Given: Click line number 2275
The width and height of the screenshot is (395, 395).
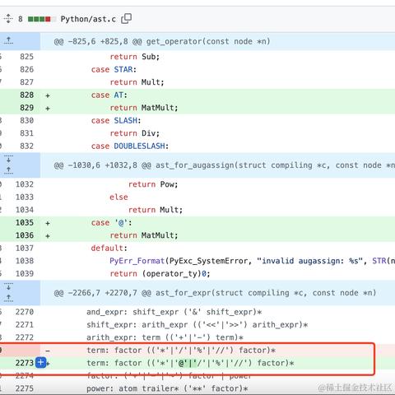Looking at the screenshot, I should pos(25,388).
